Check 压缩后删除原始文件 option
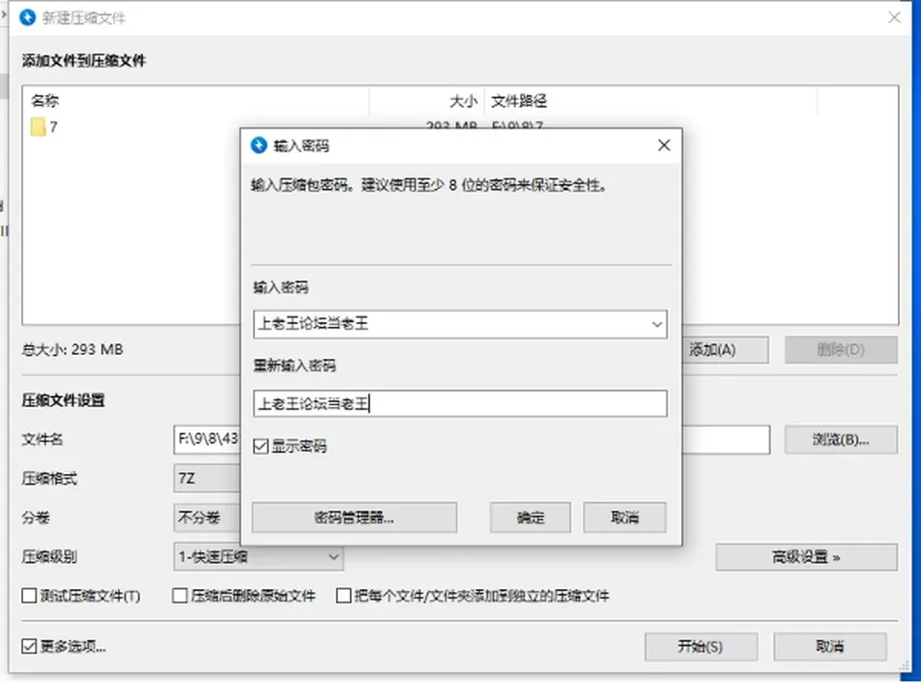Image resolution: width=921 pixels, height=683 pixels. [x=179, y=596]
